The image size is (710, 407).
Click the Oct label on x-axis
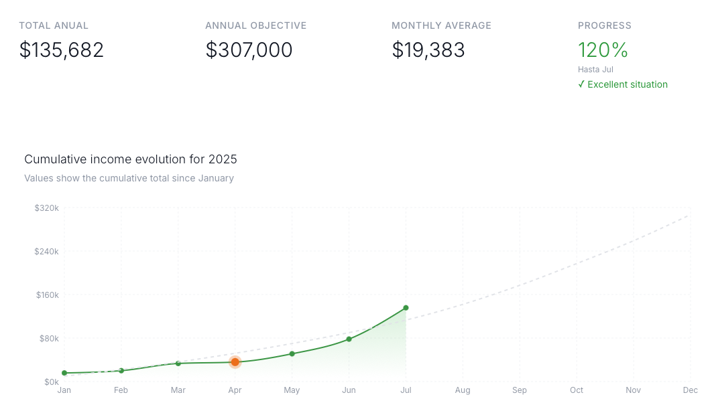[x=577, y=390]
